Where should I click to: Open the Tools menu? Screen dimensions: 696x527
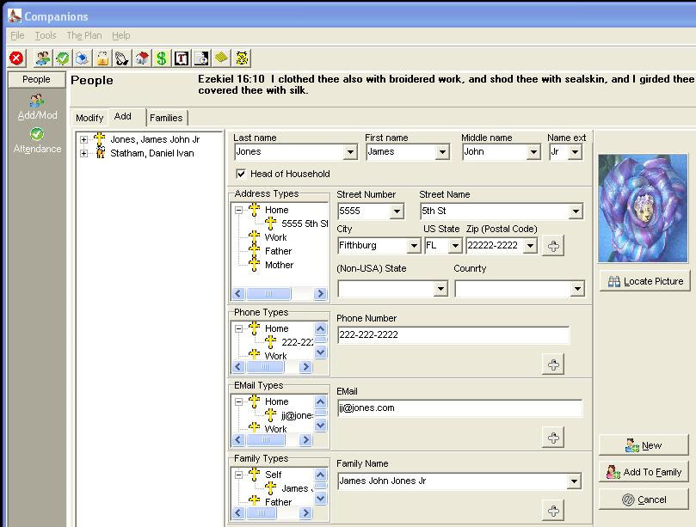click(46, 35)
